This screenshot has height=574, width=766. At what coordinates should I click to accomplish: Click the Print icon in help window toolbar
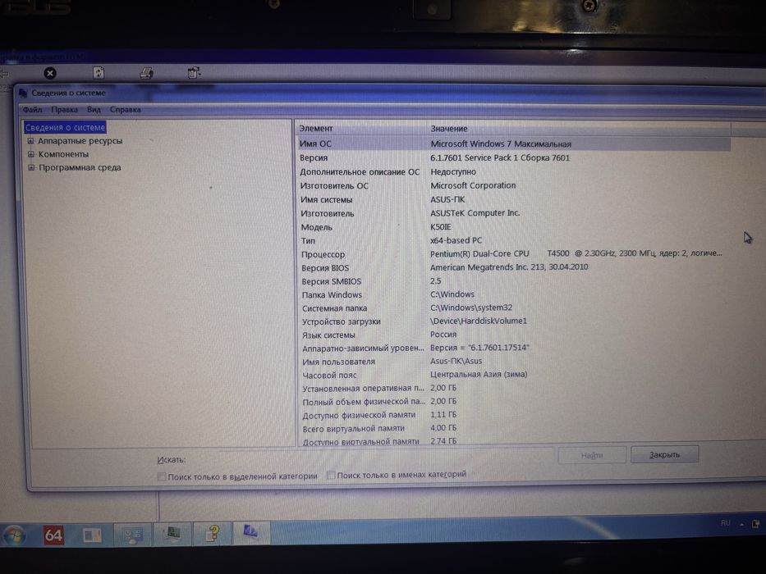(x=147, y=73)
